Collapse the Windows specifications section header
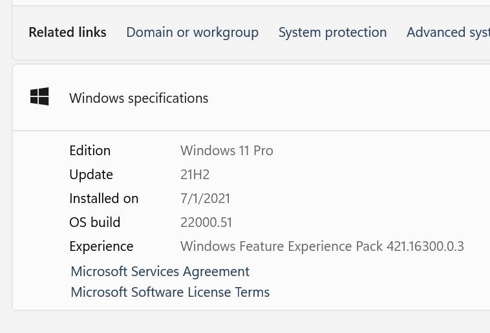This screenshot has height=333, width=490. [251, 98]
